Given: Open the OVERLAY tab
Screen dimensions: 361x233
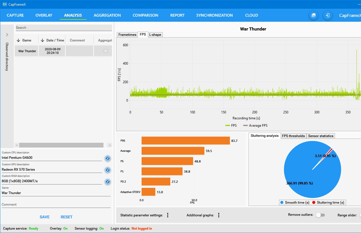Looking at the screenshot, I should (x=44, y=15).
